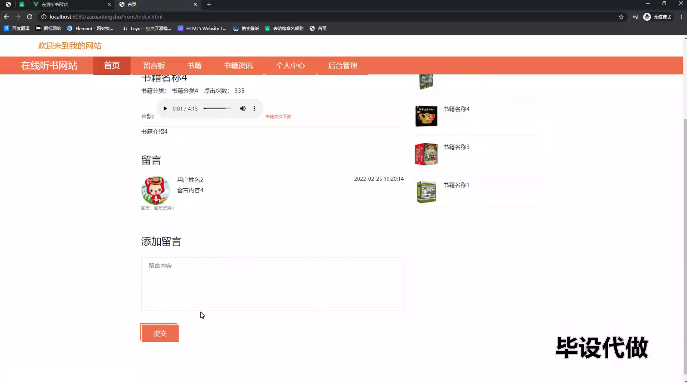
Task: Go to 首页 in navigation bar
Action: (x=112, y=65)
